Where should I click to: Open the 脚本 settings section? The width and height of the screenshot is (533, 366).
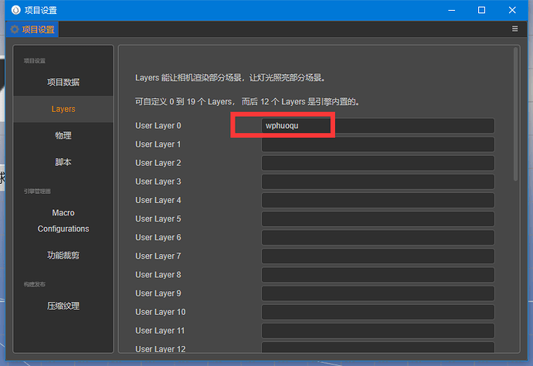pos(63,162)
